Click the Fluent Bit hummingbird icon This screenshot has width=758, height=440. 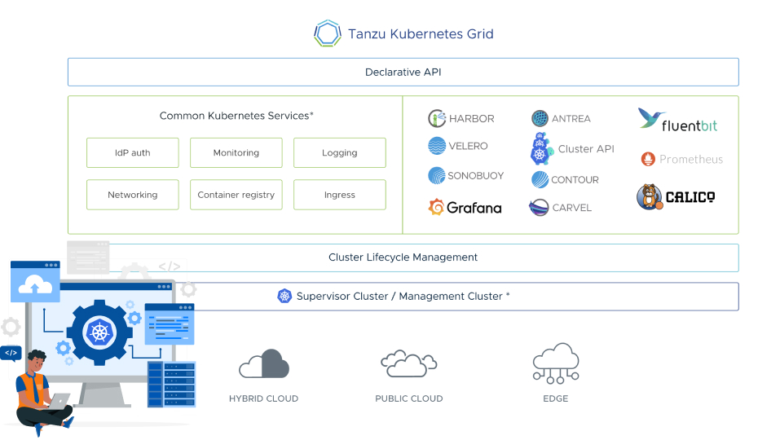click(650, 117)
